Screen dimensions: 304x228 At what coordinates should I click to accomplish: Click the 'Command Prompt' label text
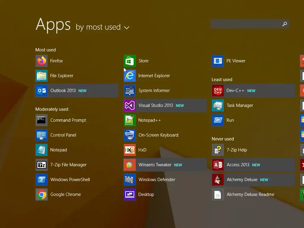pyautogui.click(x=68, y=120)
